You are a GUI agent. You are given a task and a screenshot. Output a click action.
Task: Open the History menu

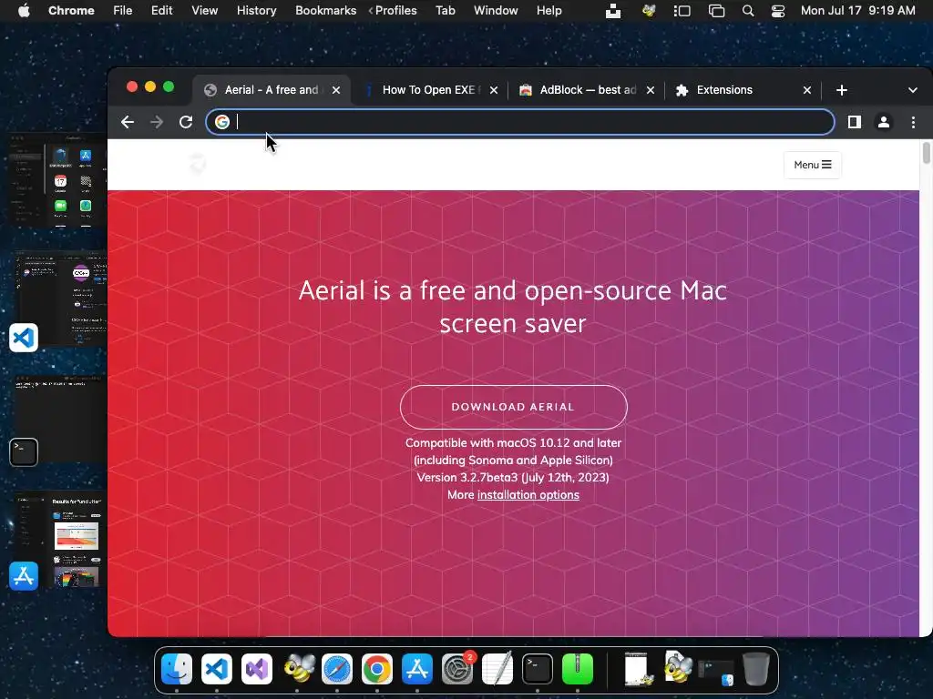click(x=256, y=11)
